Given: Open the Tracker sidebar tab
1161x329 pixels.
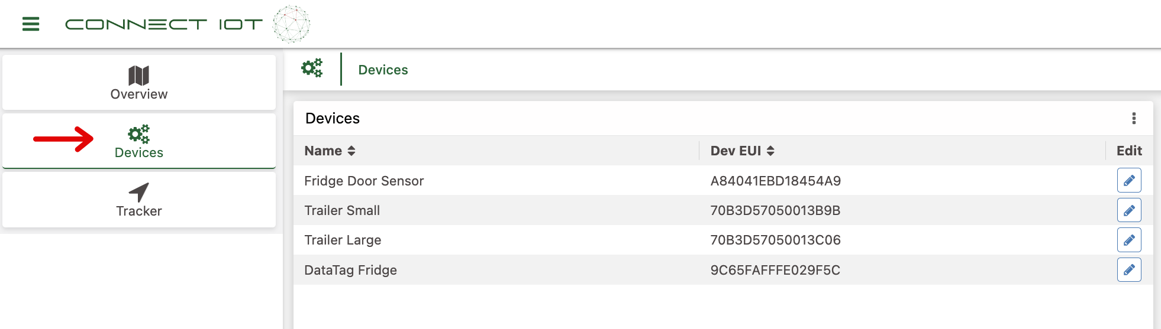Looking at the screenshot, I should pyautogui.click(x=139, y=200).
